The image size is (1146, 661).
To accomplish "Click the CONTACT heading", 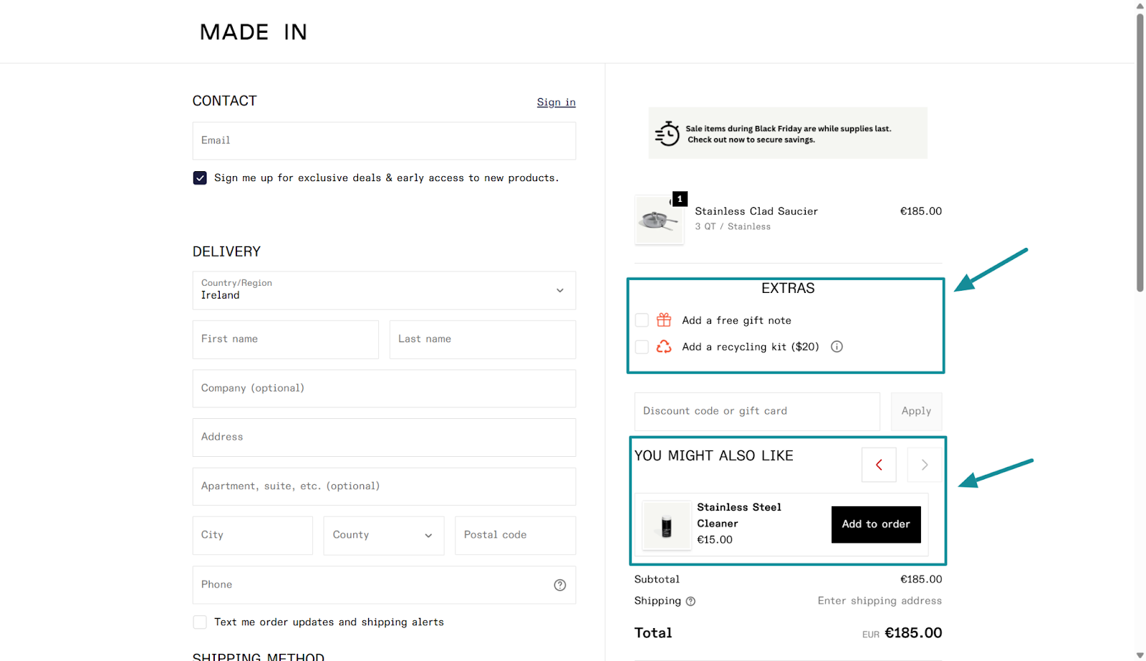I will click(224, 101).
